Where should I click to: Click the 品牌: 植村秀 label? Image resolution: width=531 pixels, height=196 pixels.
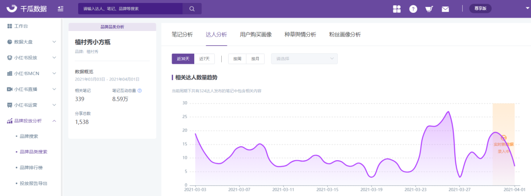[x=87, y=52]
